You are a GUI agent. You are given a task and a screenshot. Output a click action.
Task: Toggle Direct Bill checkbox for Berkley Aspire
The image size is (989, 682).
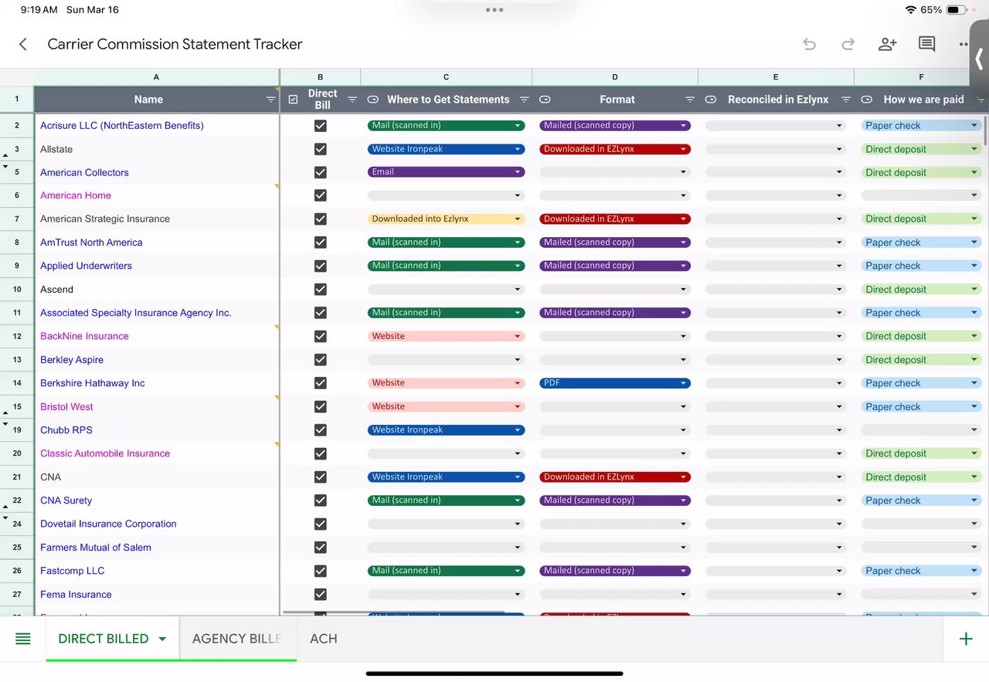click(x=321, y=360)
